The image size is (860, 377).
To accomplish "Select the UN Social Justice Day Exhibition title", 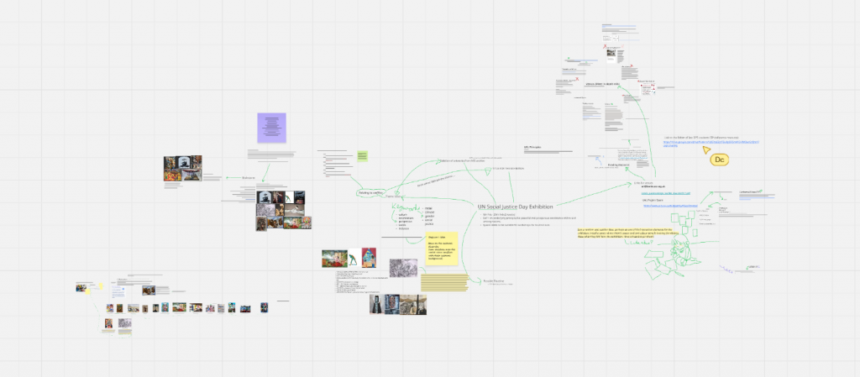I will (x=516, y=207).
